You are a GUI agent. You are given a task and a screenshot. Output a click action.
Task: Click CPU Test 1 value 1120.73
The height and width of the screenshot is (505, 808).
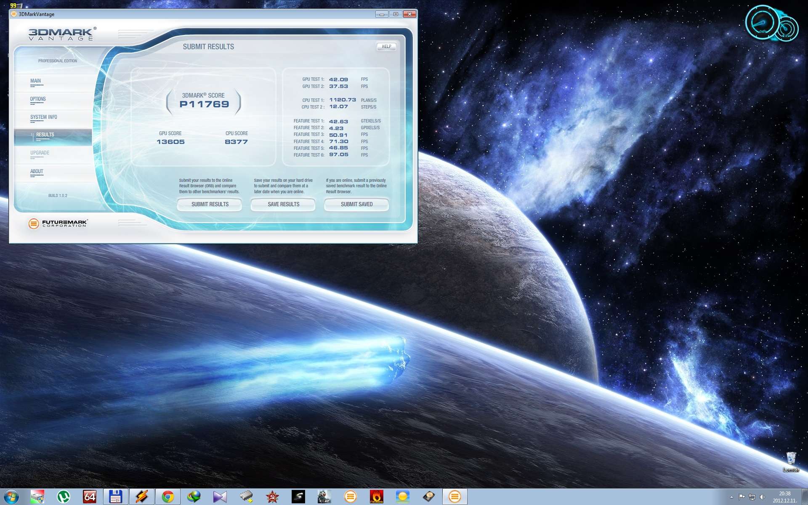(x=343, y=100)
